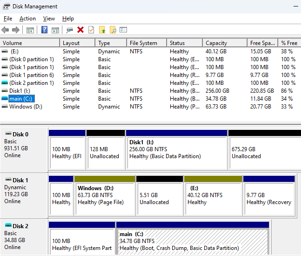
Task: Click the 220.85 GB free space cell
Action: (x=262, y=91)
